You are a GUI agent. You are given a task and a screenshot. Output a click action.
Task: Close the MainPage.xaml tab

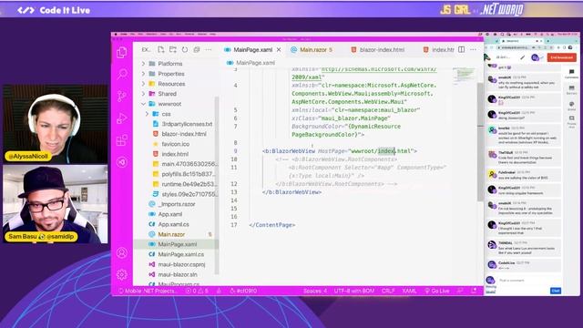click(279, 49)
